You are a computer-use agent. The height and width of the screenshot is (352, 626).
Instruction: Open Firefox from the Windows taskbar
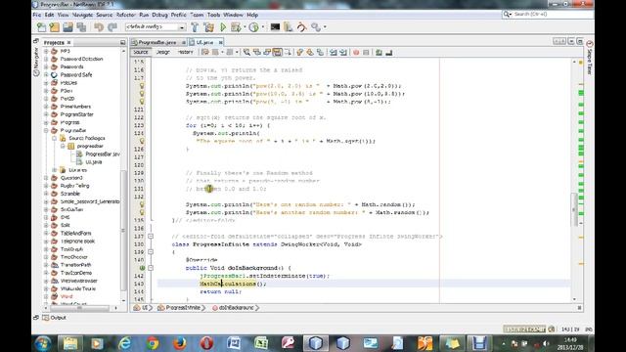179,343
